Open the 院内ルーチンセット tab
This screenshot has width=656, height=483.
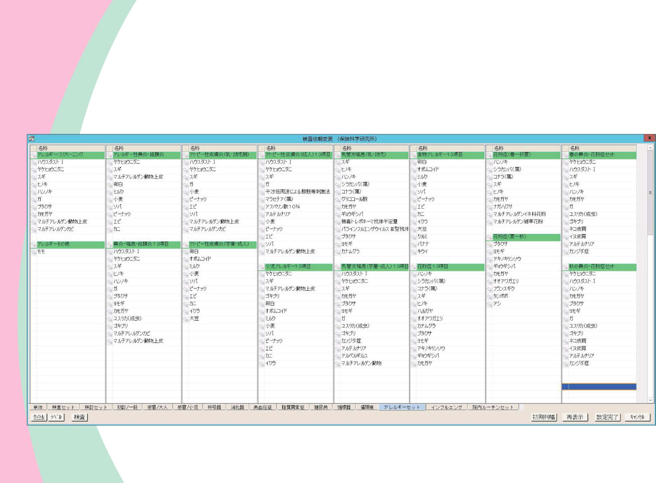point(493,407)
